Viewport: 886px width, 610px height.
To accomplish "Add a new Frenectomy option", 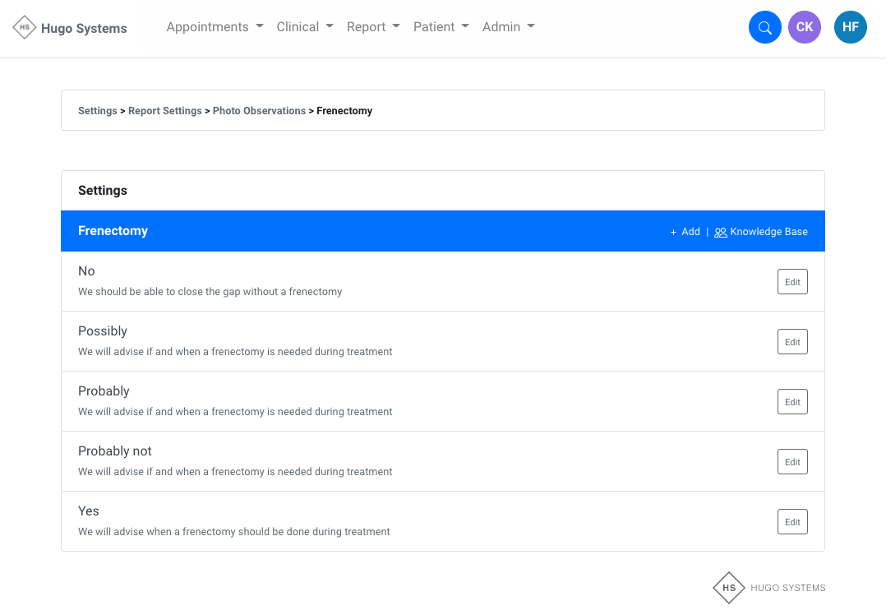I will click(x=685, y=232).
